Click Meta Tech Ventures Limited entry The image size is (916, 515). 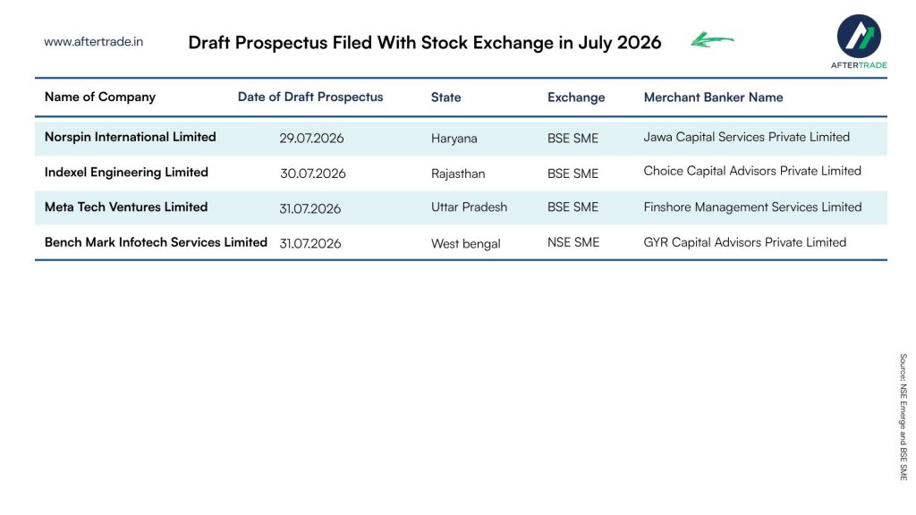(x=126, y=207)
